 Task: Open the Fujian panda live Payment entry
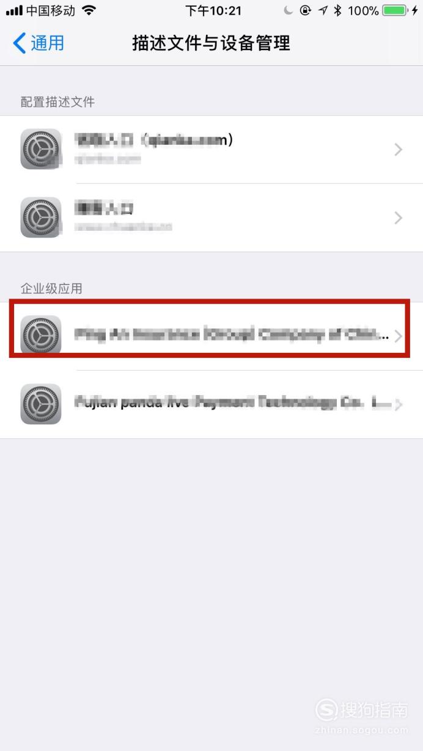pos(211,404)
